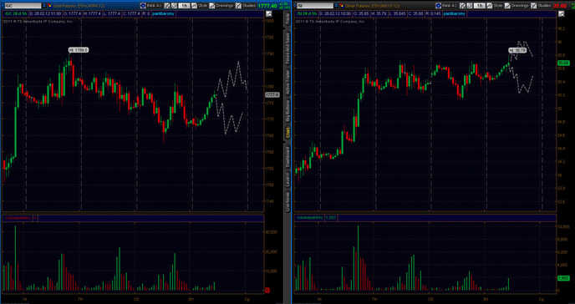Screen dimensions: 575x304
Task: Open Style menu in Gold Futures chart
Action: click(x=200, y=6)
